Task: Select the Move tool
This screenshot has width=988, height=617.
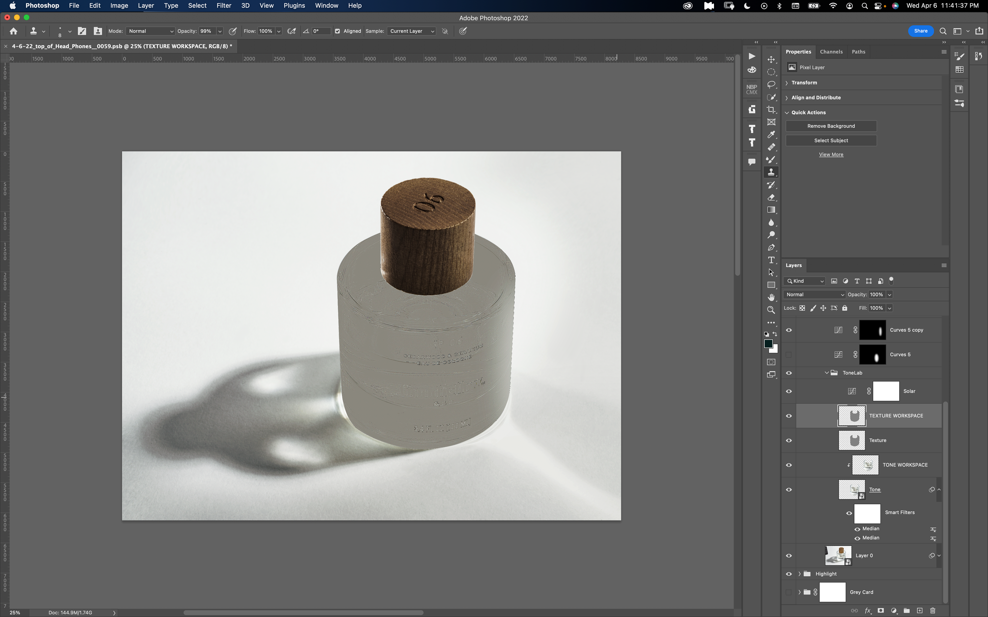Action: [771, 60]
